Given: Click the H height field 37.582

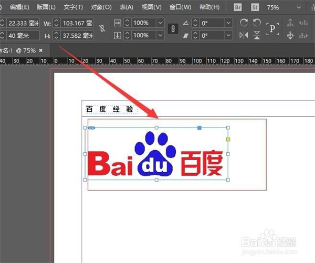Looking at the screenshot, I should [x=77, y=36].
